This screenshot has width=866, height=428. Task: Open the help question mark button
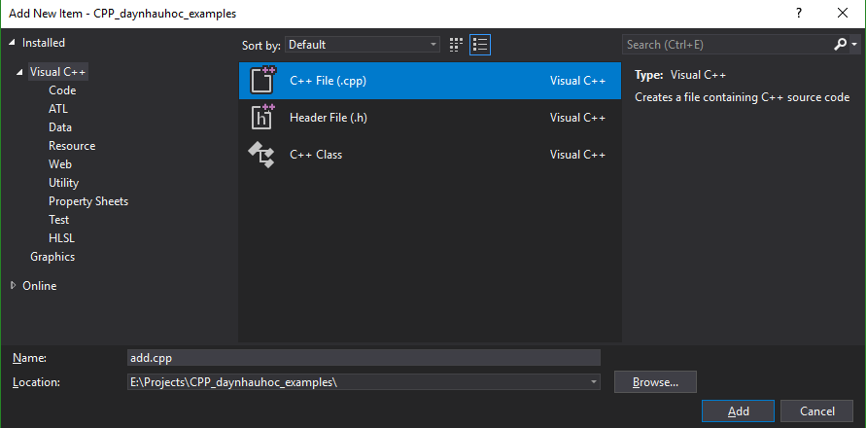click(x=799, y=14)
